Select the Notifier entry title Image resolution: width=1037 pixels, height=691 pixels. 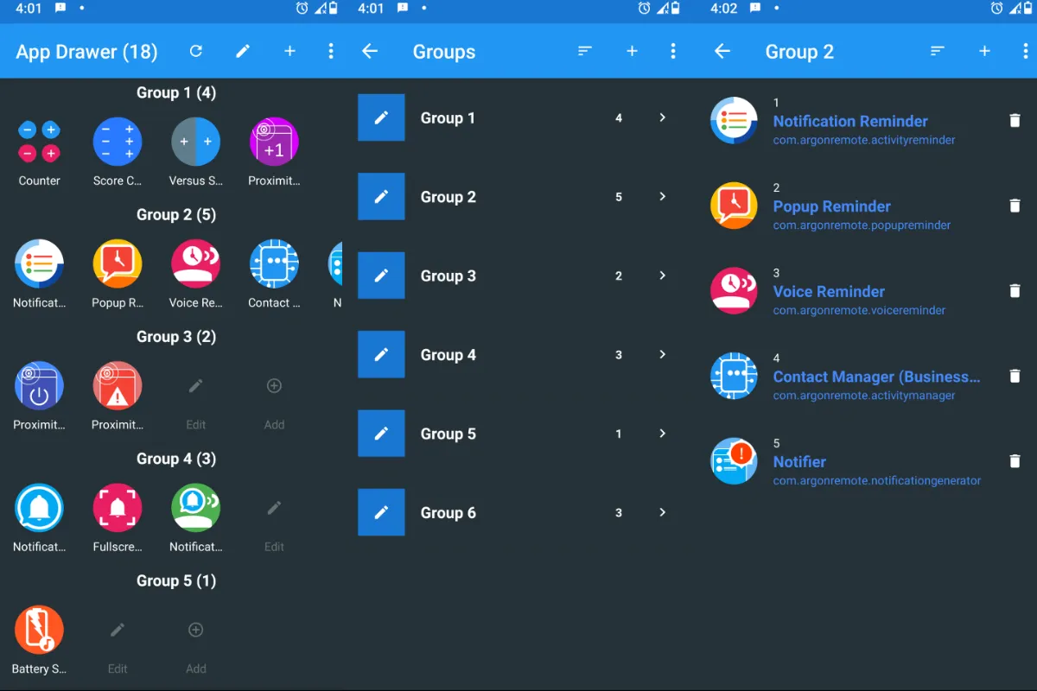799,462
